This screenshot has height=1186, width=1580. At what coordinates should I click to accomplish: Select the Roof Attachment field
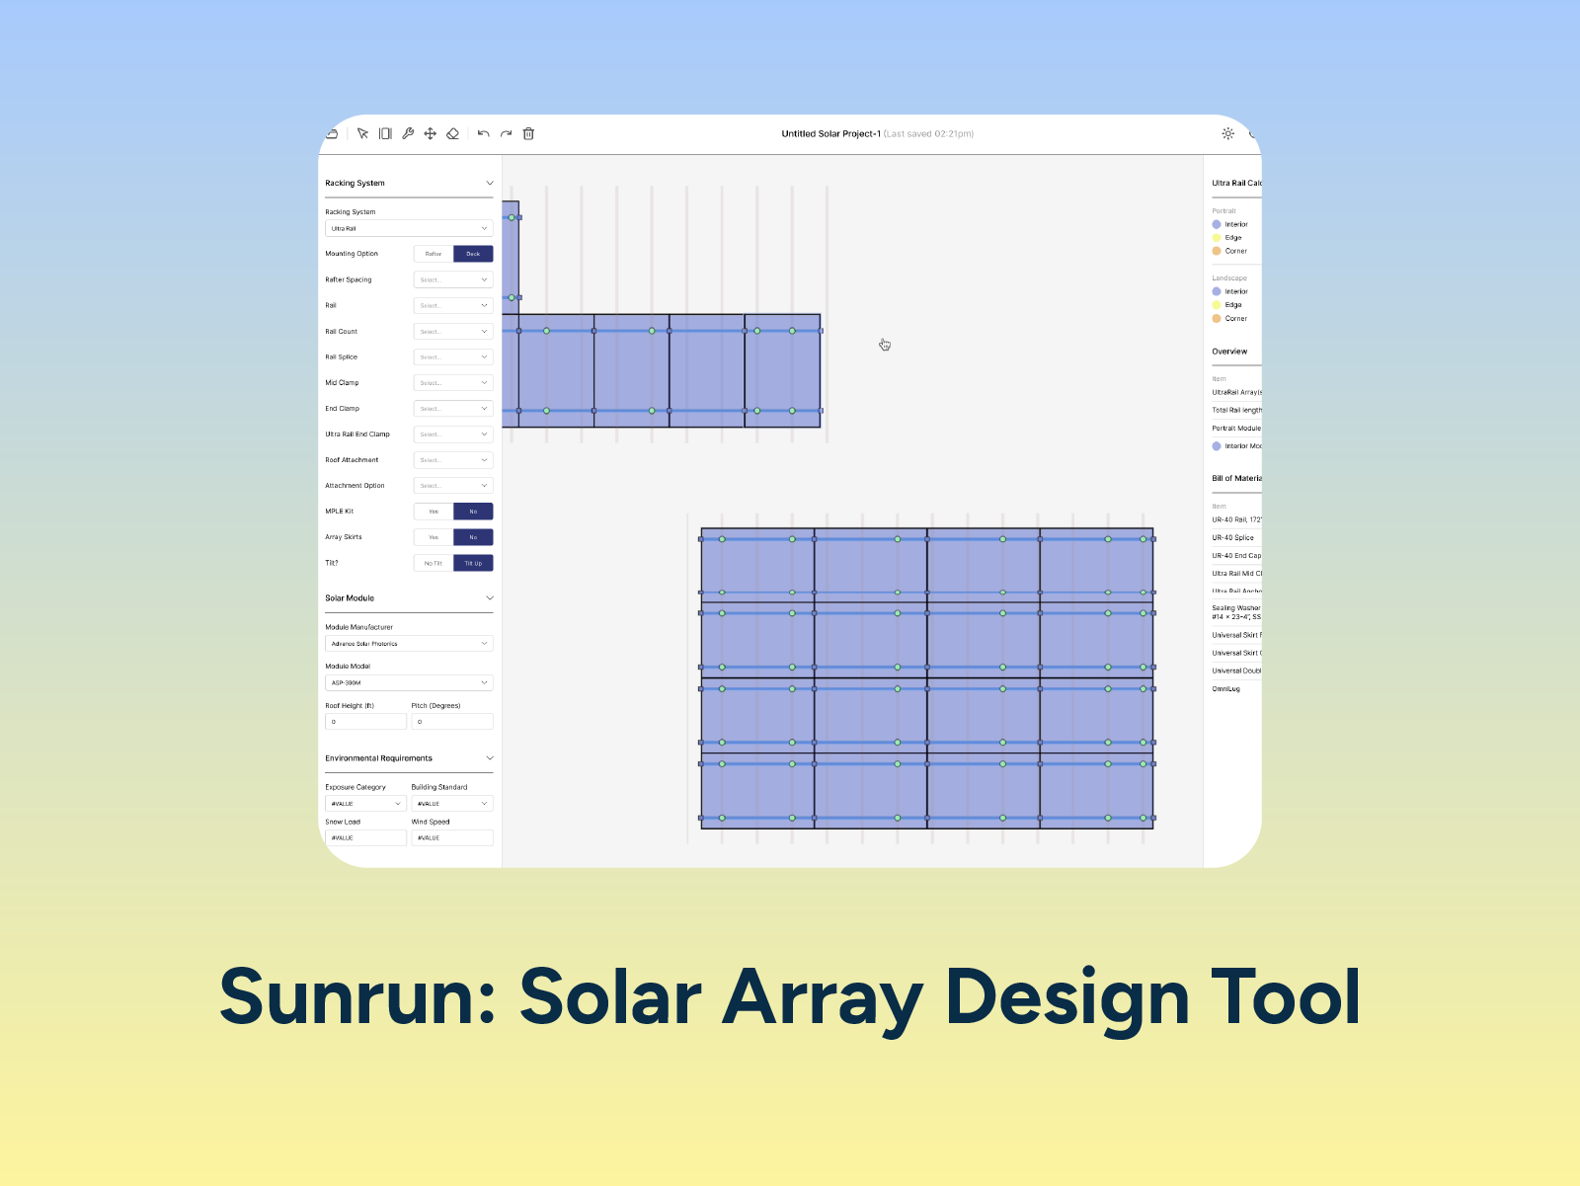pos(452,459)
